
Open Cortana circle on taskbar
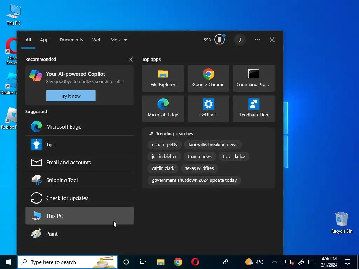click(x=126, y=262)
